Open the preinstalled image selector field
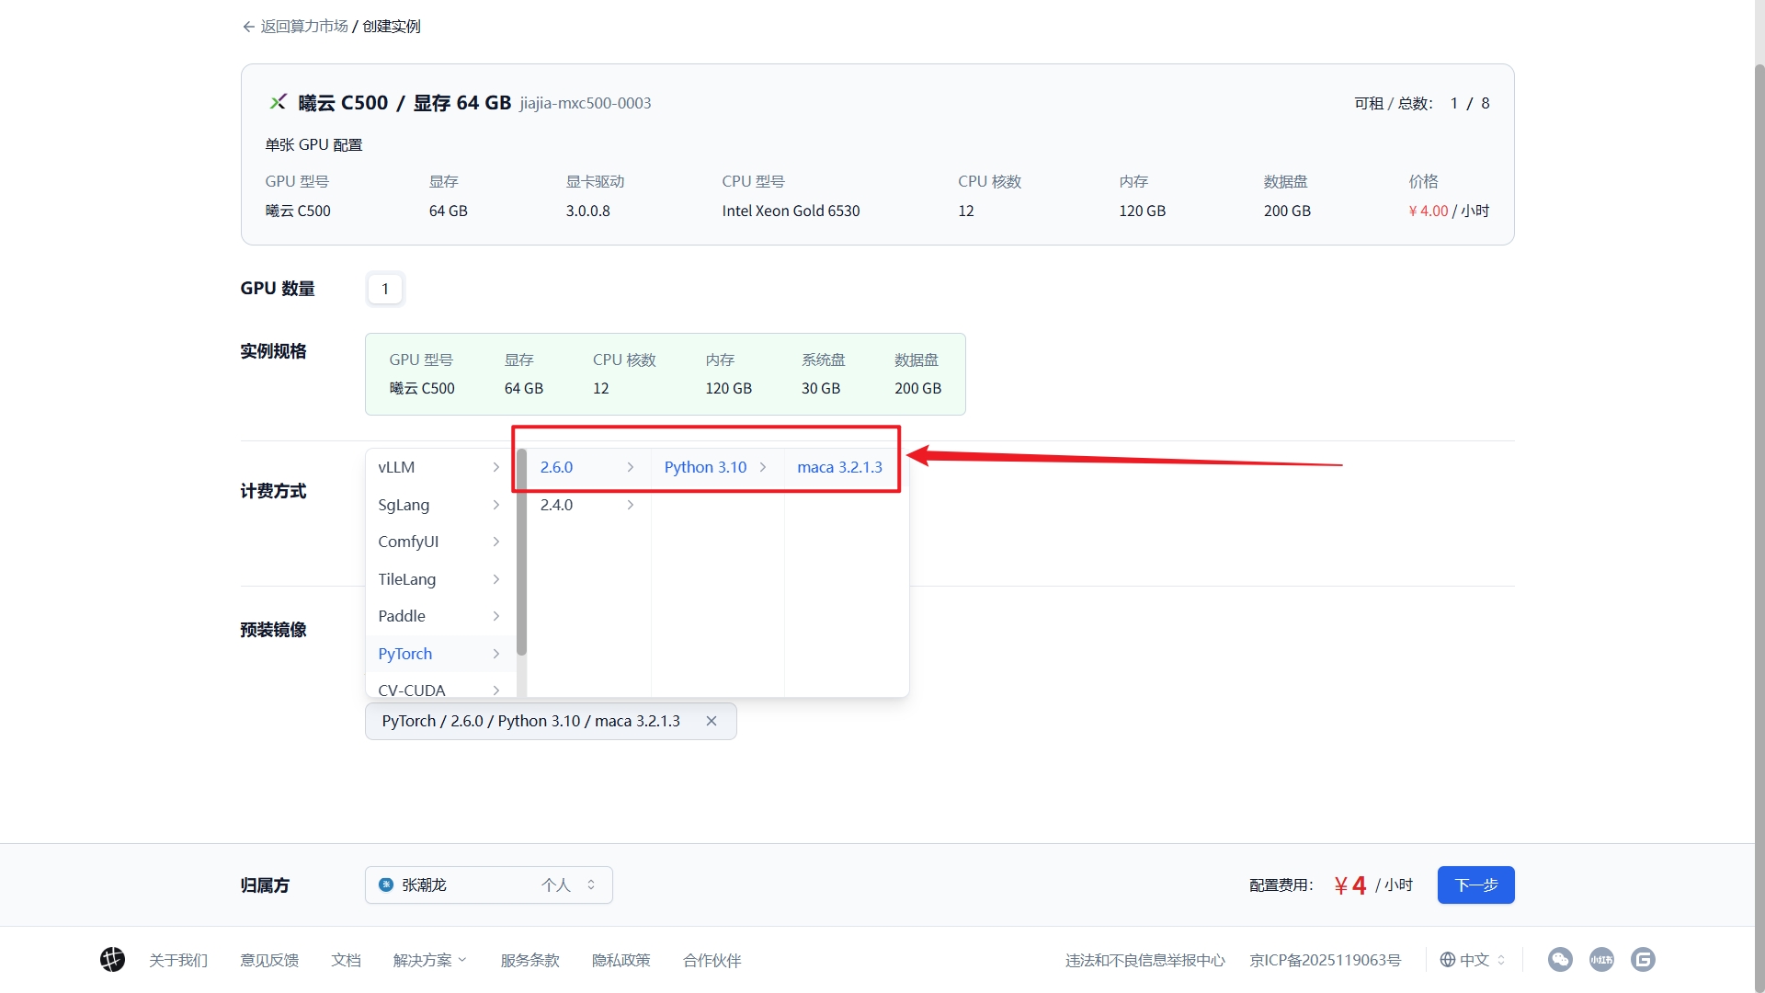Screen dimensions: 1765x993 click(551, 721)
